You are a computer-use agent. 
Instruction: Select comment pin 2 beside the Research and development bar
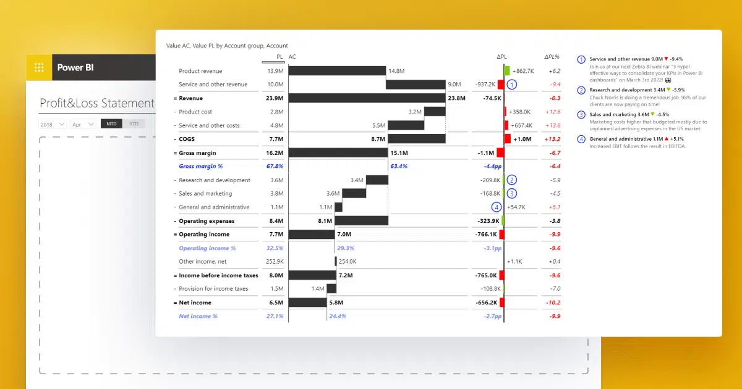[513, 180]
